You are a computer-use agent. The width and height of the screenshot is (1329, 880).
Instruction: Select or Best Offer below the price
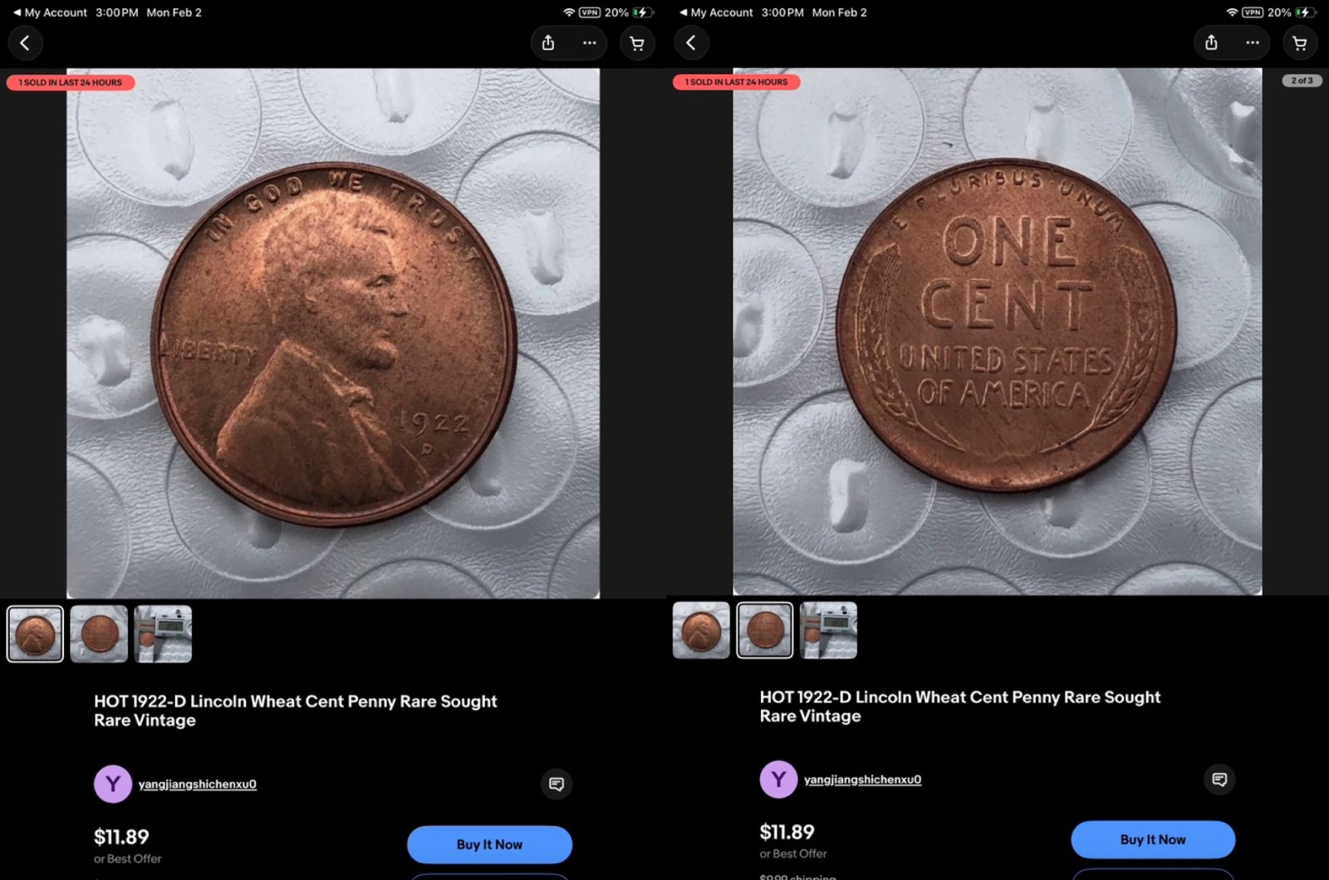point(127,858)
